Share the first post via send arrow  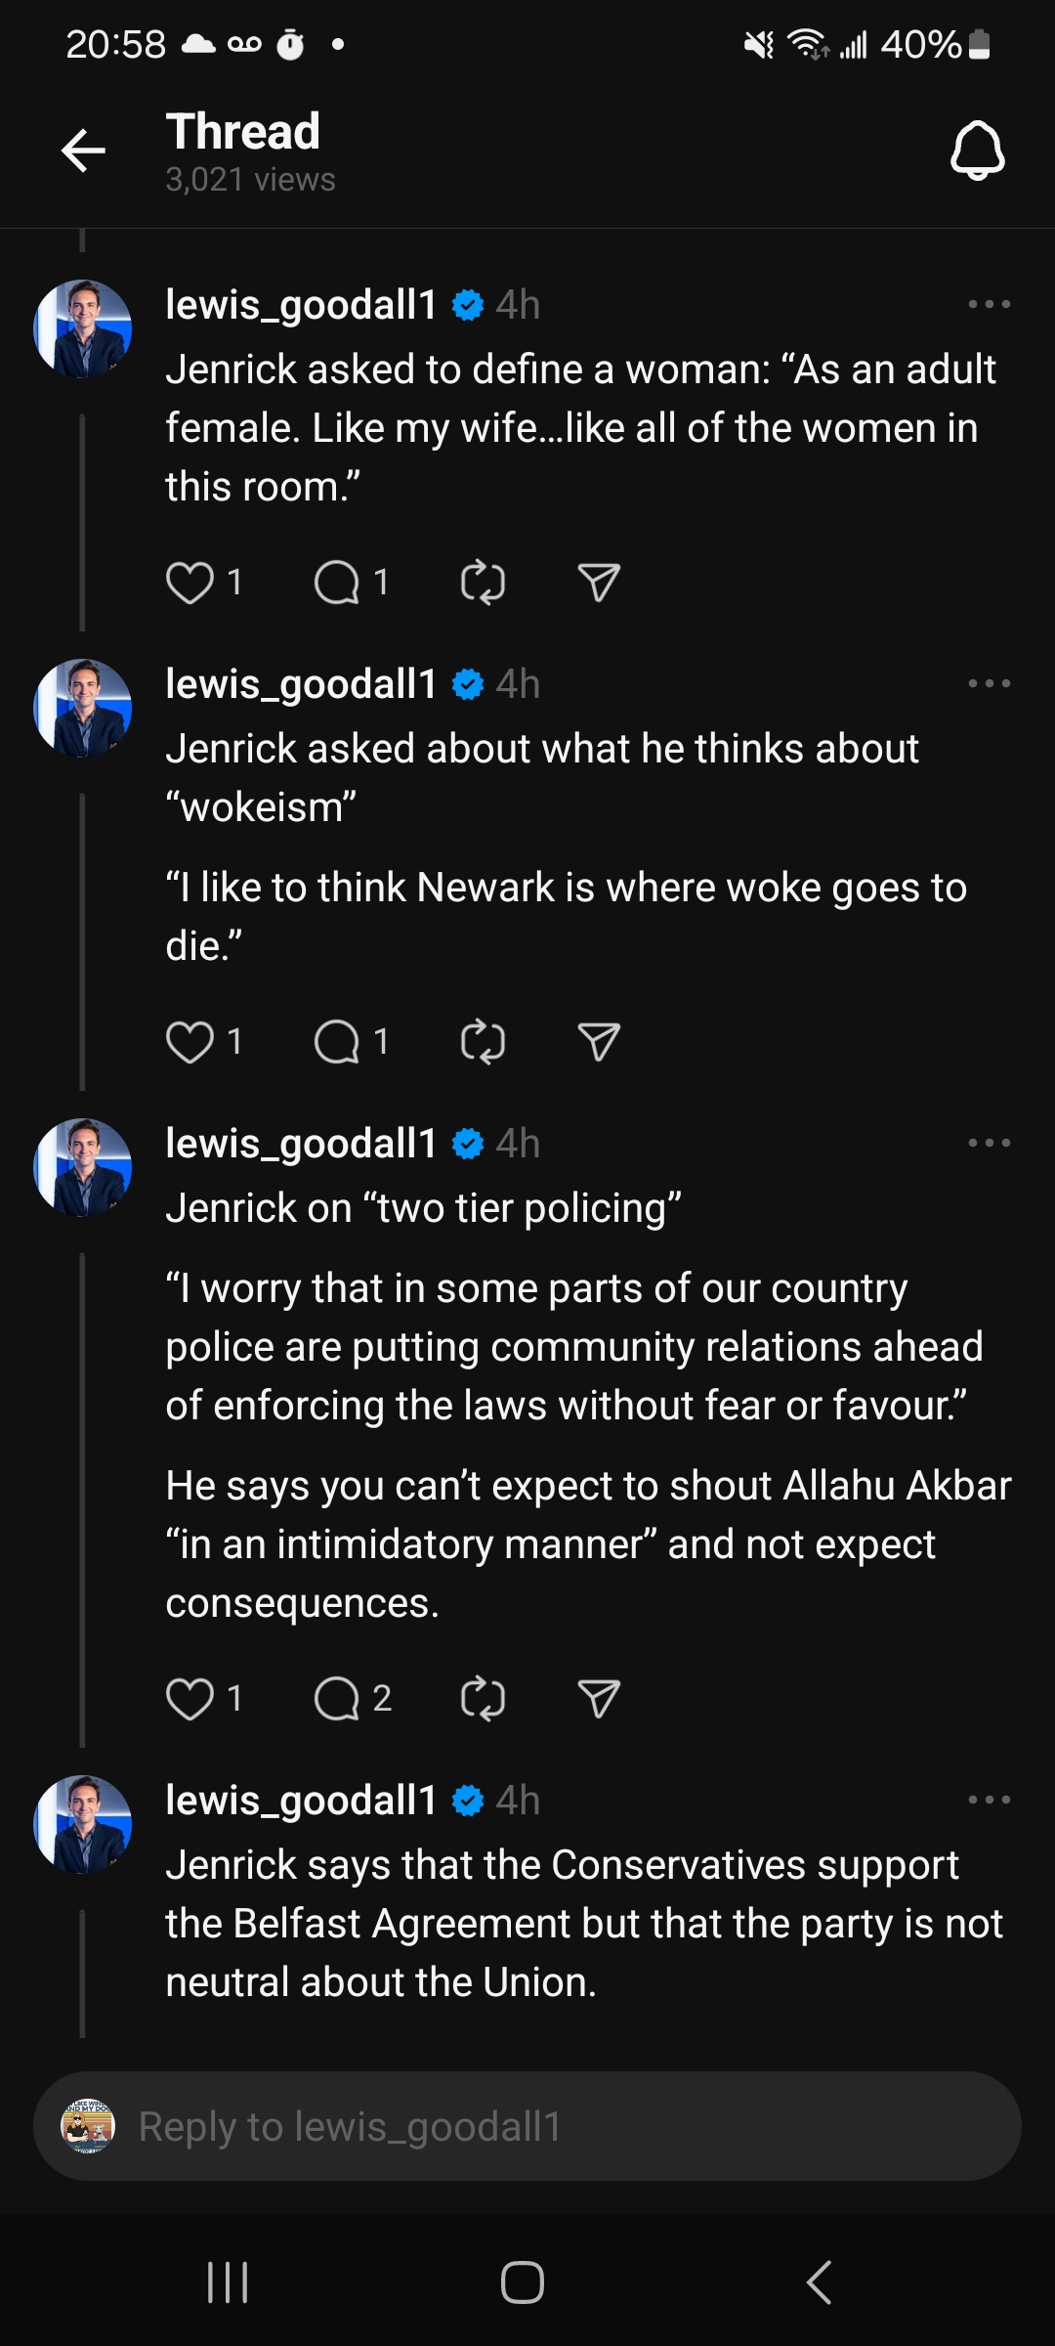(x=597, y=582)
